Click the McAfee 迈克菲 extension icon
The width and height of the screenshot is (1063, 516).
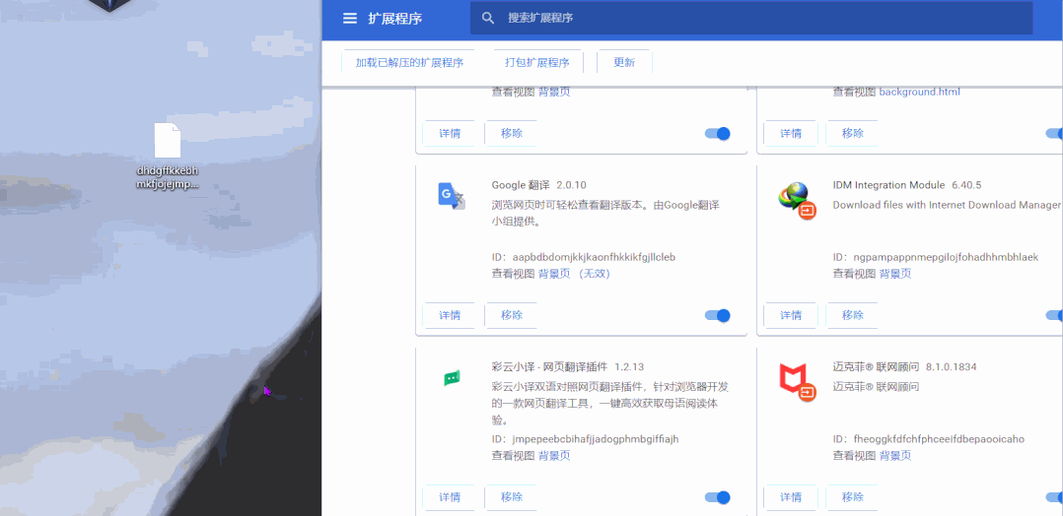(x=797, y=383)
